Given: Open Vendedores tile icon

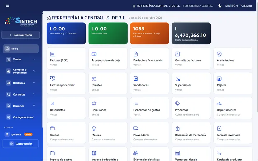Looking at the screenshot, I should (135, 78).
